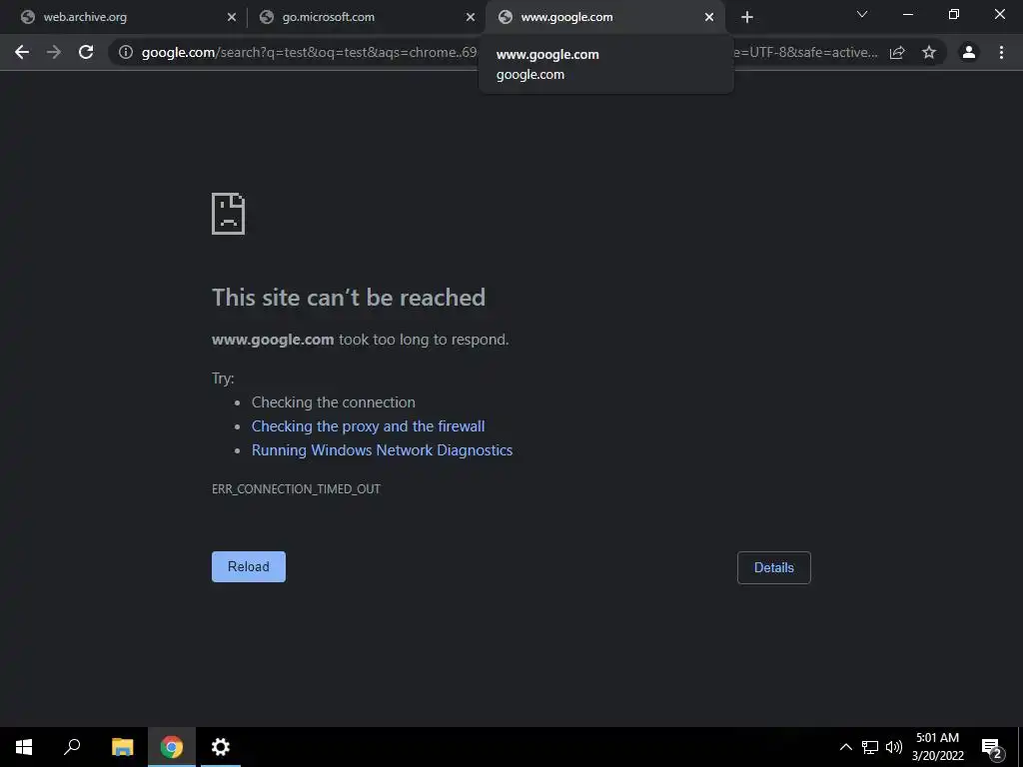Open the volume speaker tray icon
Image resolution: width=1023 pixels, height=767 pixels.
click(894, 747)
